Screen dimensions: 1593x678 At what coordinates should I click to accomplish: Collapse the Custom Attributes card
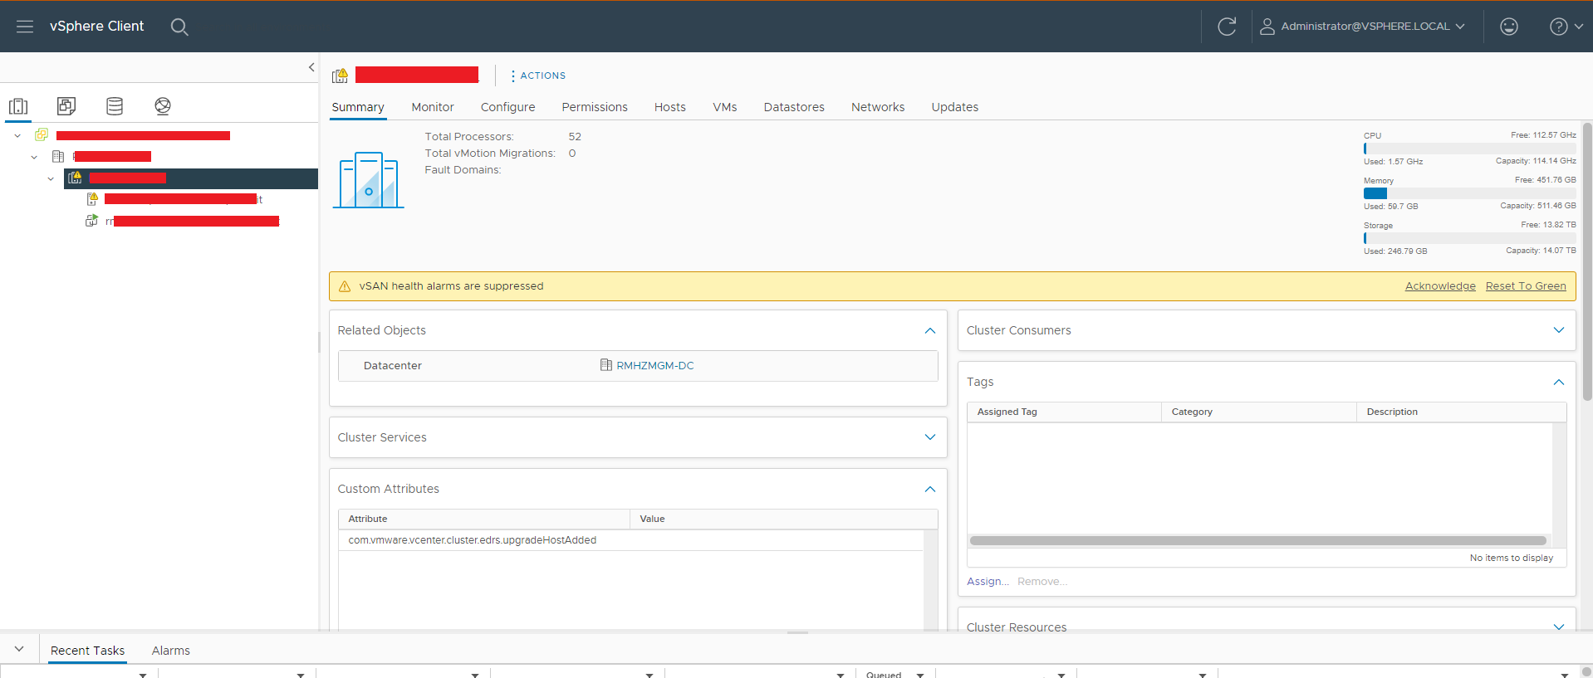[x=930, y=489]
